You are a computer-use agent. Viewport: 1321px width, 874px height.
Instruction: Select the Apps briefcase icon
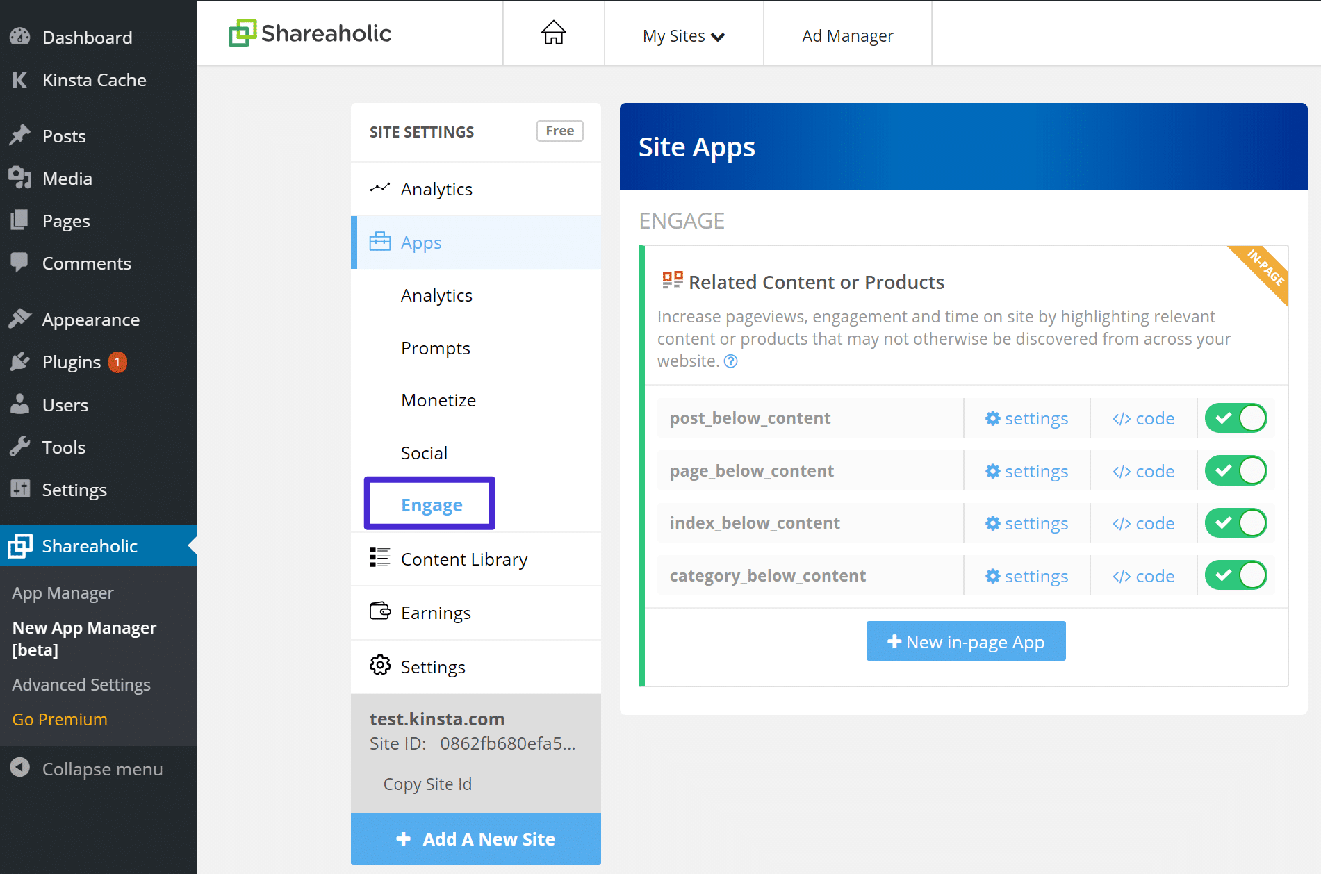tap(380, 242)
